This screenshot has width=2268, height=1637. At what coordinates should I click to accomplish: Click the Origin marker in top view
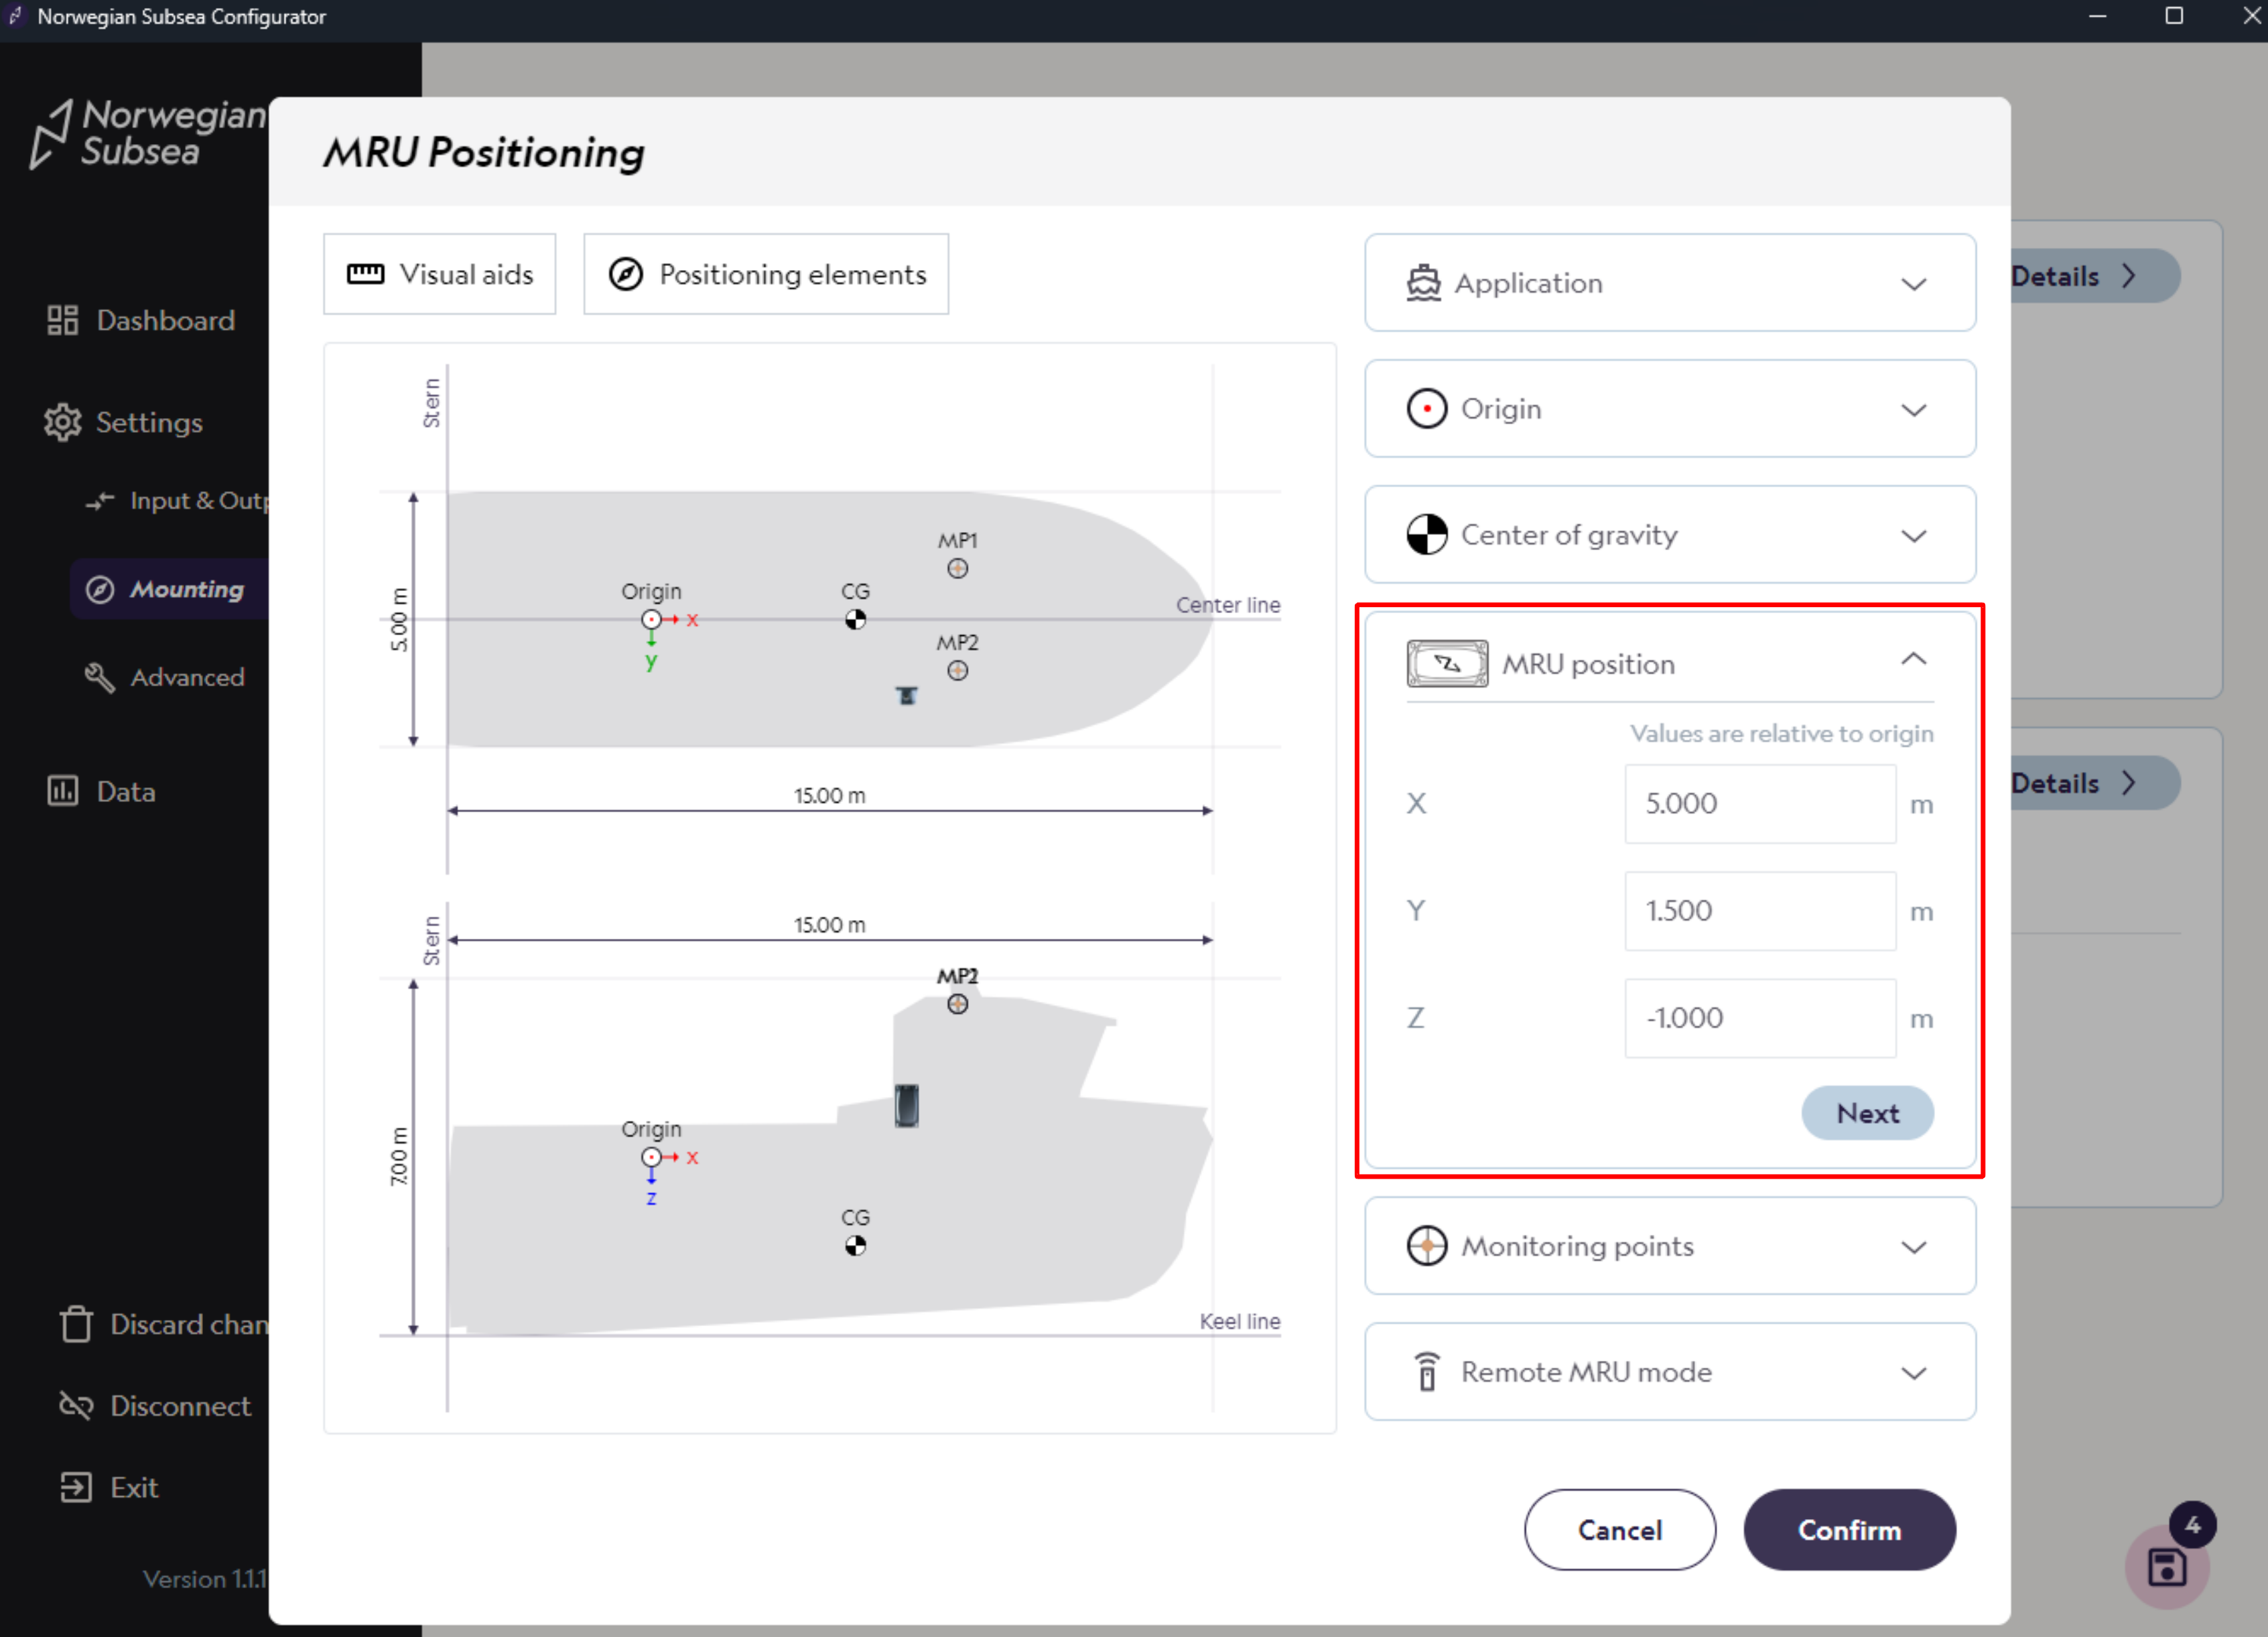[x=651, y=620]
